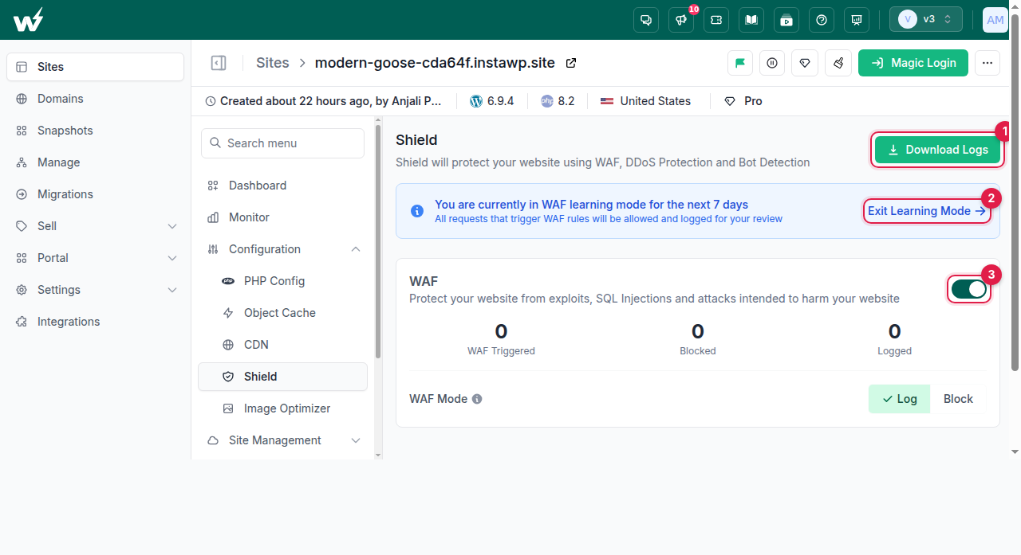Open the presentation chart icon
The height and width of the screenshot is (555, 1021).
coord(857,20)
